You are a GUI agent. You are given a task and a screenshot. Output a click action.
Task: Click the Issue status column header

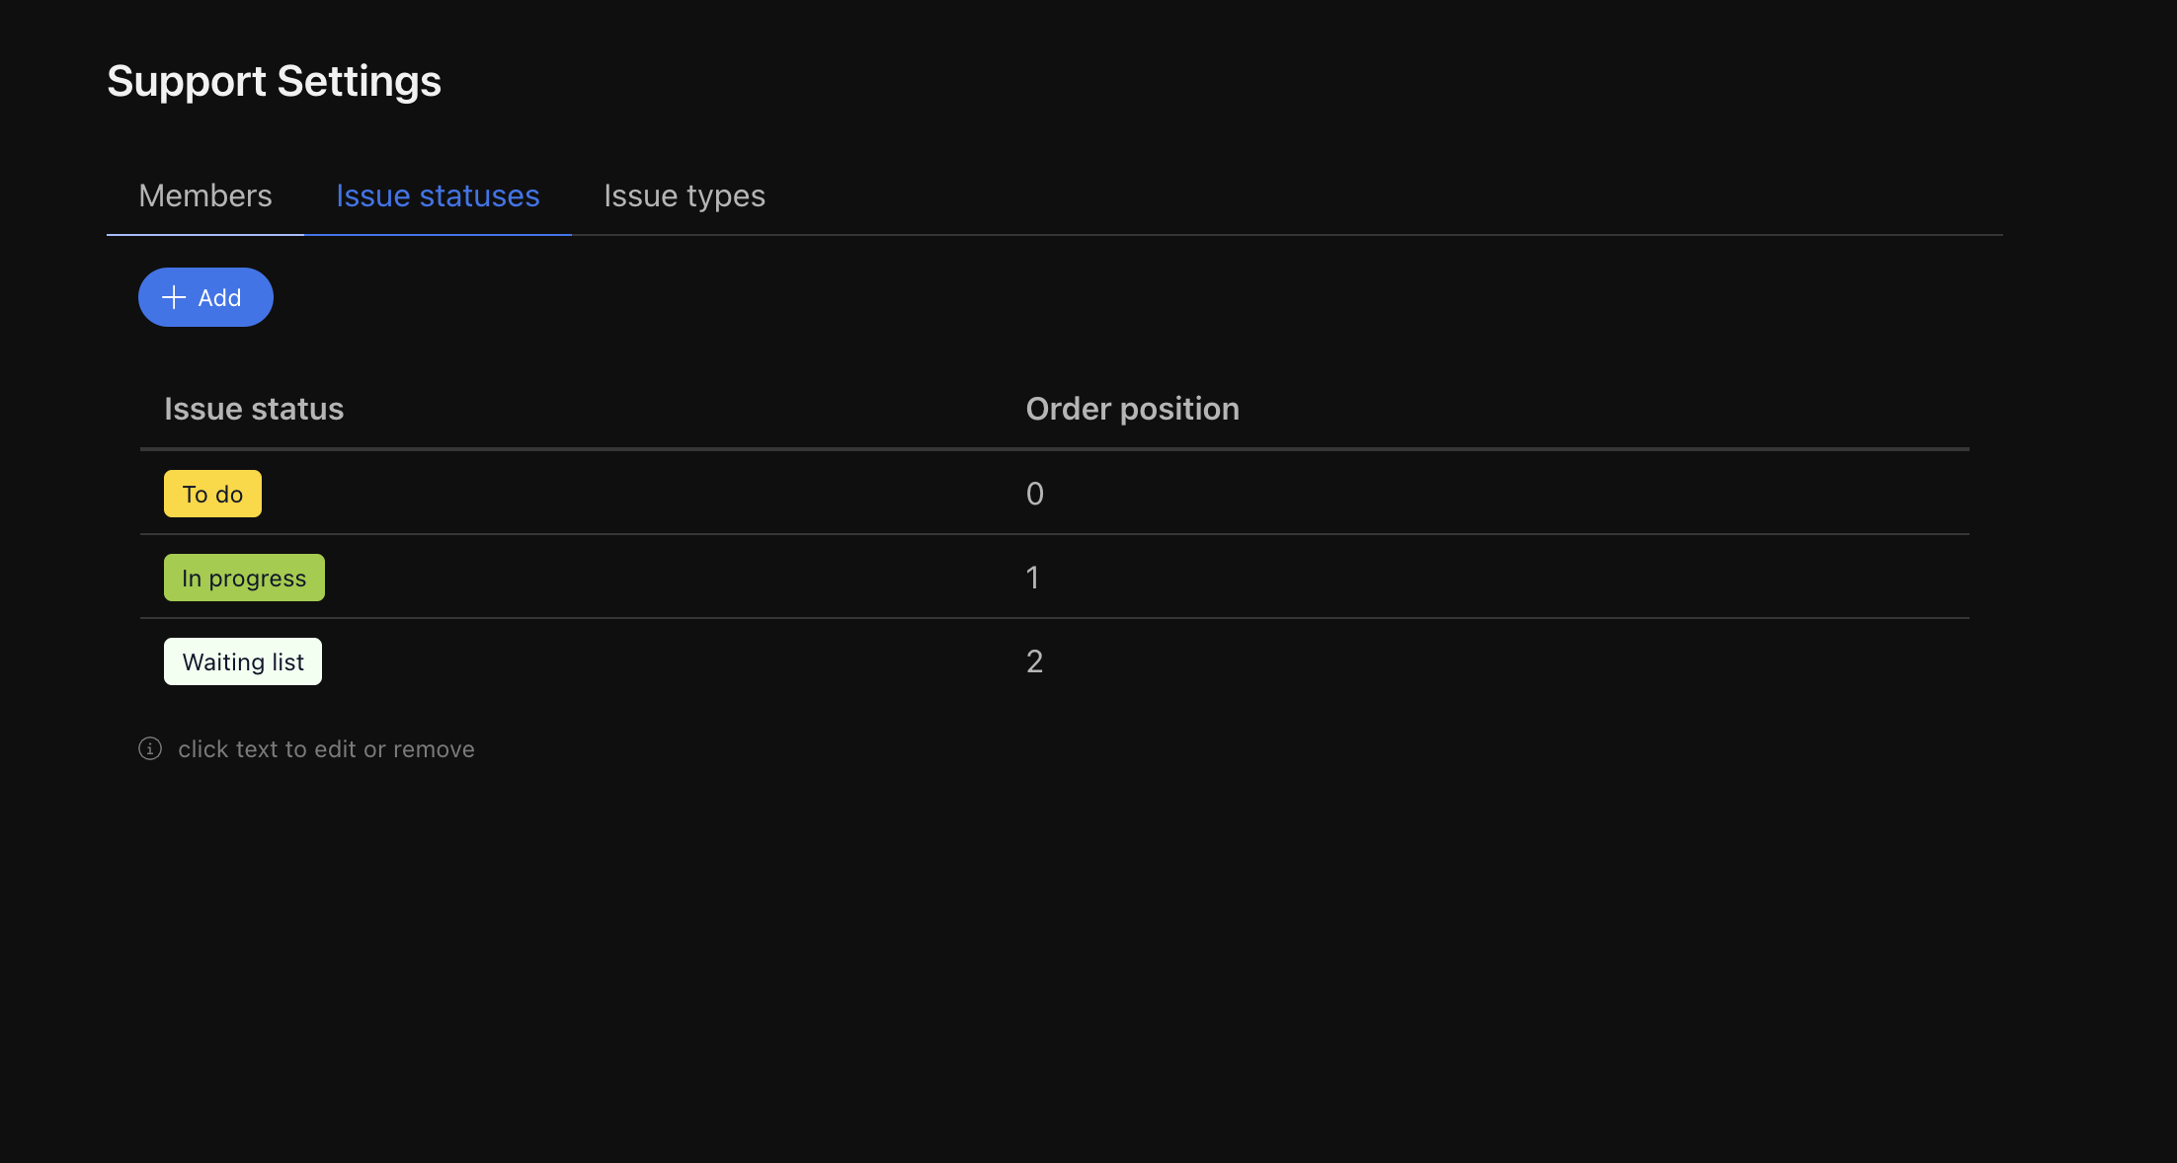click(x=254, y=409)
